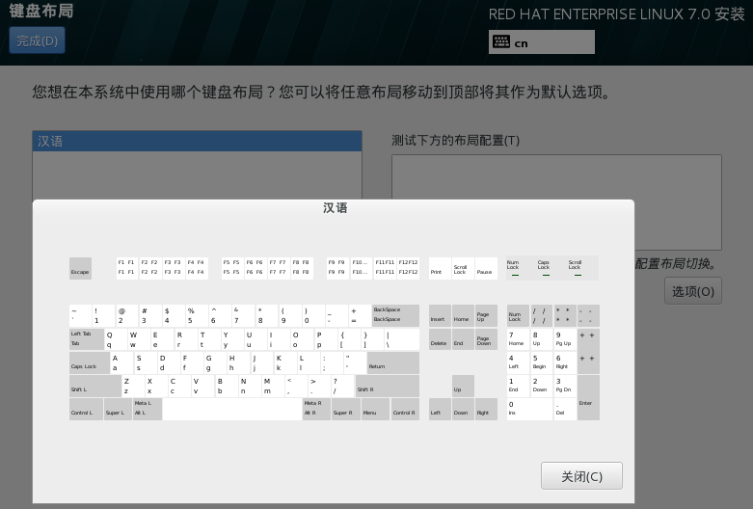Click the Up arrow key in preview
Screen dimensions: 753x509
pyautogui.click(x=463, y=386)
